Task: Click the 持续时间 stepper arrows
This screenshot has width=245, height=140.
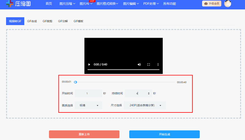Action: 149,93
